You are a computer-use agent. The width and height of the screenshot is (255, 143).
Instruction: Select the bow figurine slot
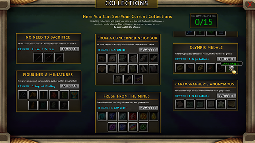pos(23,95)
